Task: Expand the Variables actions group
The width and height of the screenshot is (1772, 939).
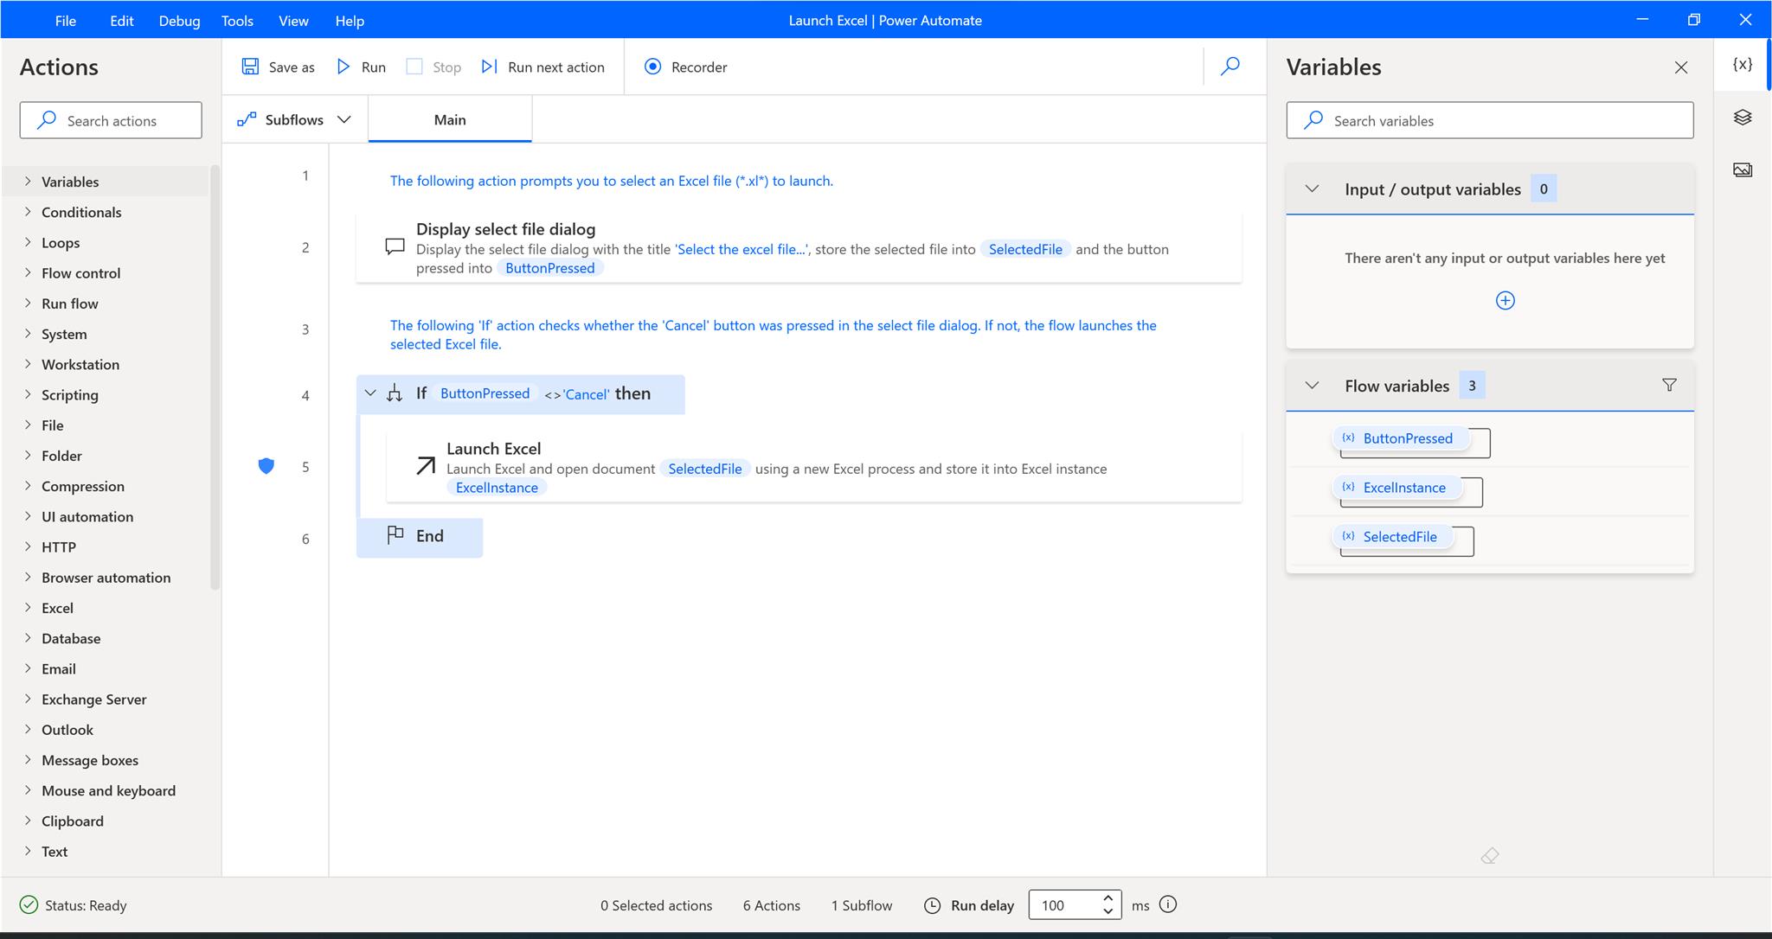Action: point(28,182)
